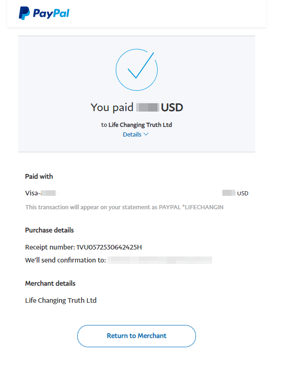The width and height of the screenshot is (289, 381).
Task: Click the "We'll send confirmation to" label
Action: [x=65, y=260]
